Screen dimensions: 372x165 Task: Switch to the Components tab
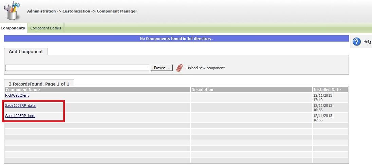tap(13, 28)
